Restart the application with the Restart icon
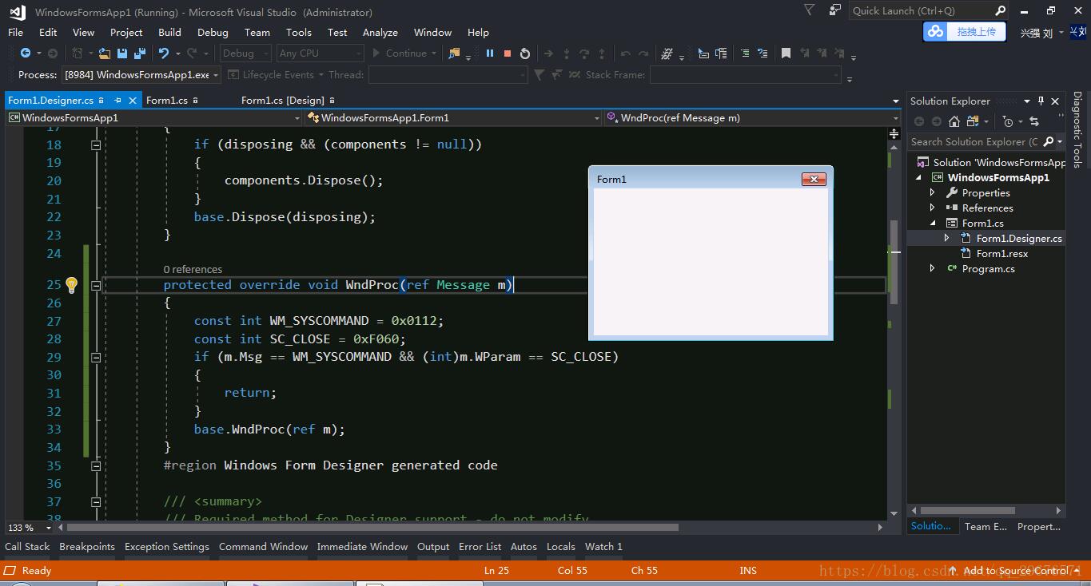Viewport: 1091px width, 586px height. coord(526,53)
